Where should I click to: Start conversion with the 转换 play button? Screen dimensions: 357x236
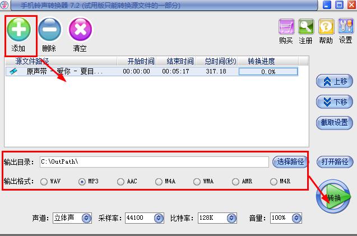click(333, 196)
